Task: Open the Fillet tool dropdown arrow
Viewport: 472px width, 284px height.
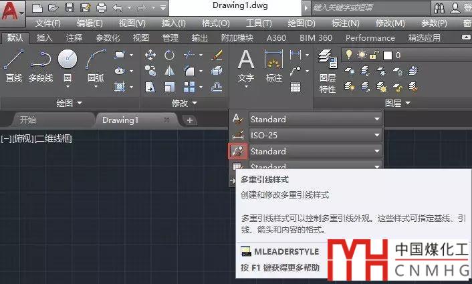Action: point(201,72)
